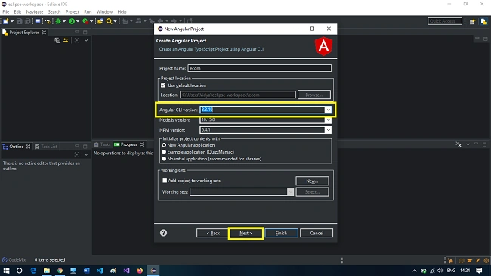Select the Progress tab

click(128, 144)
